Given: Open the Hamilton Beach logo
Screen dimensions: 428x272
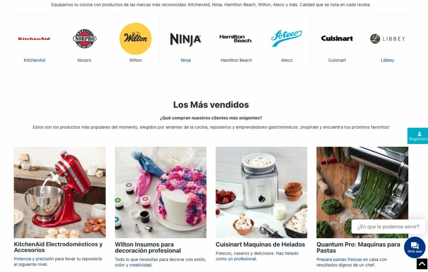Looking at the screenshot, I should 236,39.
